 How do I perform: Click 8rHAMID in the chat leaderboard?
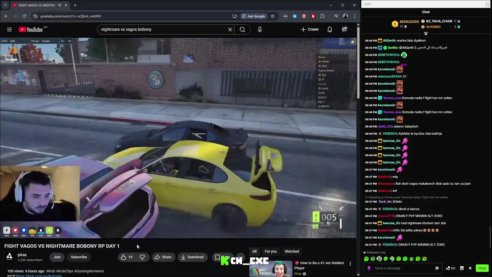click(433, 27)
